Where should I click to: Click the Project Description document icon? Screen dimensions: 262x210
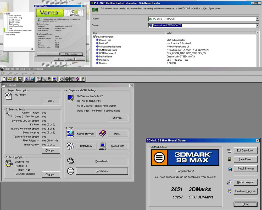tap(8, 96)
